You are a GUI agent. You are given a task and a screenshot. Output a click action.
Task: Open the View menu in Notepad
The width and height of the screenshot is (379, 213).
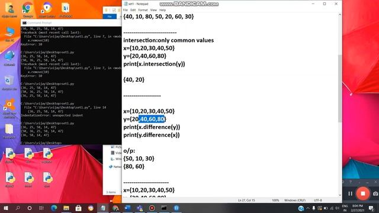153,10
